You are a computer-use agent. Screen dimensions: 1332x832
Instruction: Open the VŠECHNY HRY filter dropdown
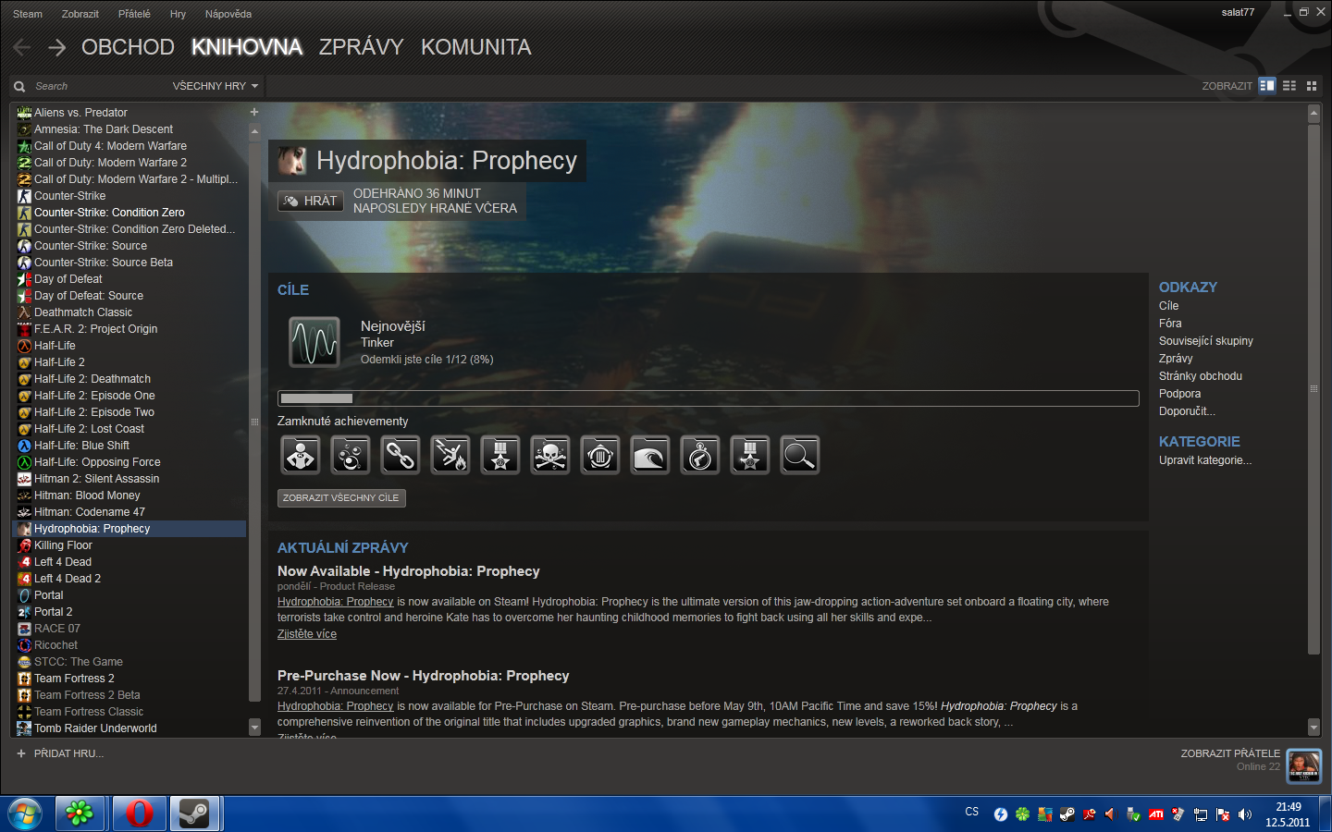215,86
